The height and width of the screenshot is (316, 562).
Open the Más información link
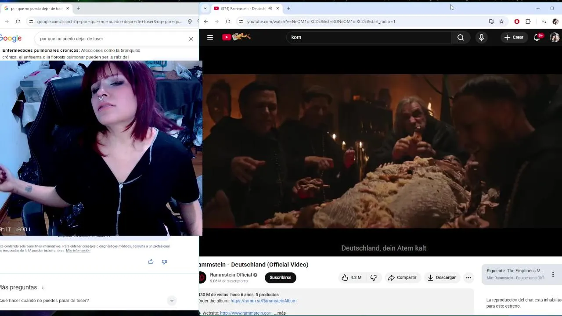(78, 251)
